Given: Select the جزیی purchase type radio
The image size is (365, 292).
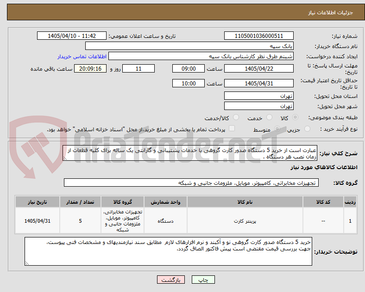Looking at the screenshot, I should pos(307,129).
